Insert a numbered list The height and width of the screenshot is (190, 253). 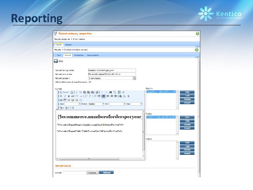[x=86, y=96]
